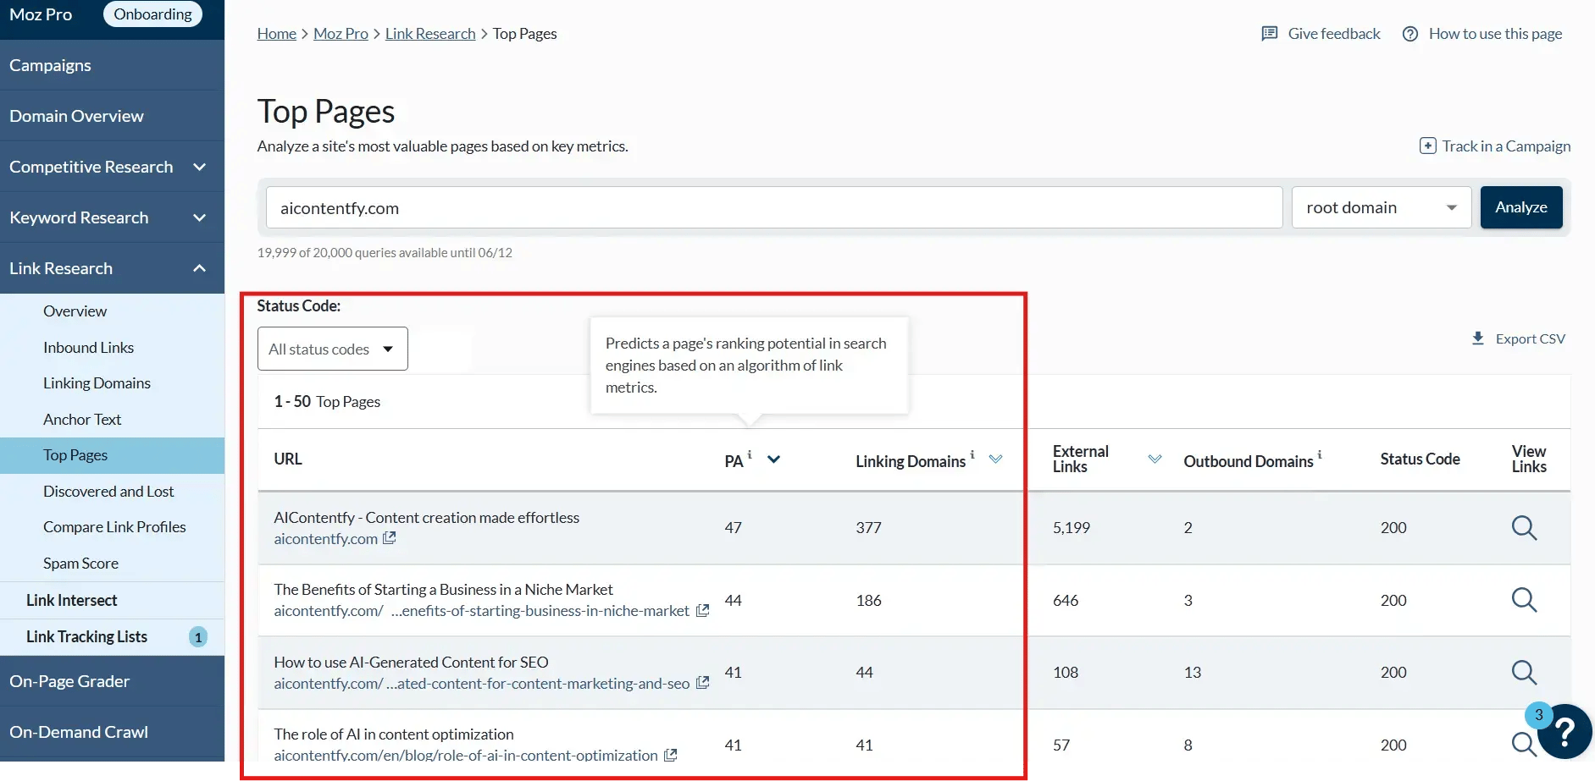Click Link Research breadcrumb link

[430, 34]
